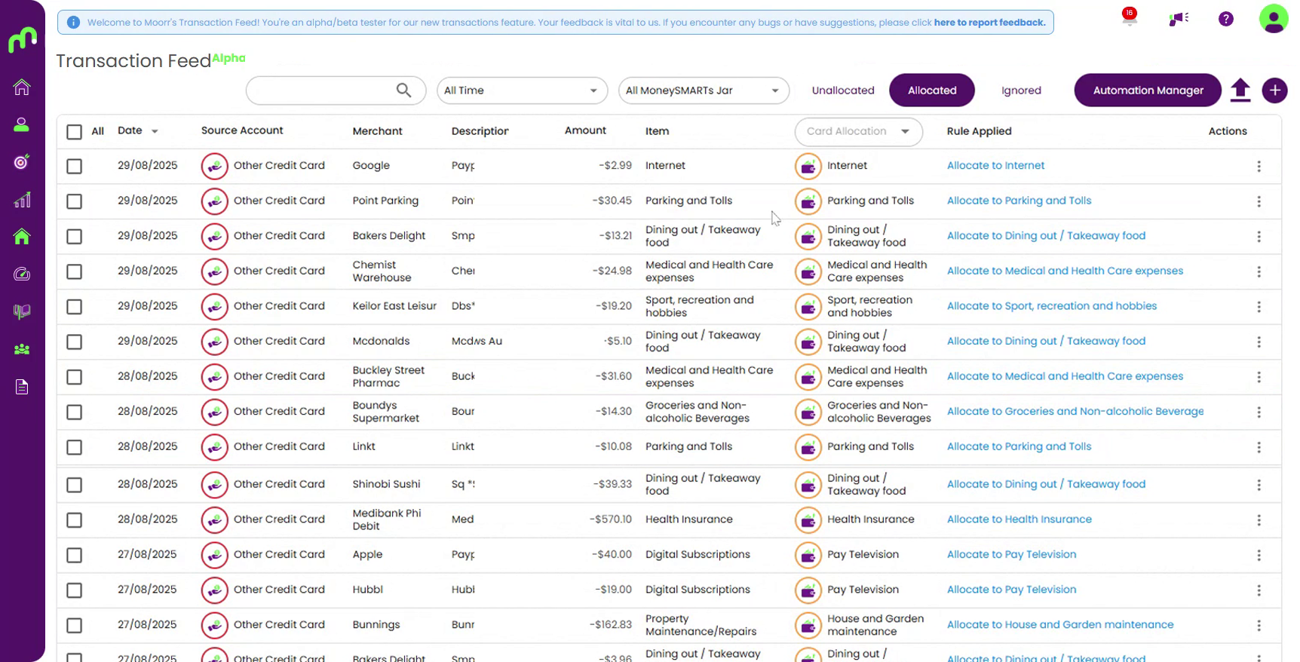Click the search magnifier icon
Viewport: 1300px width, 662px height.
[x=404, y=90]
